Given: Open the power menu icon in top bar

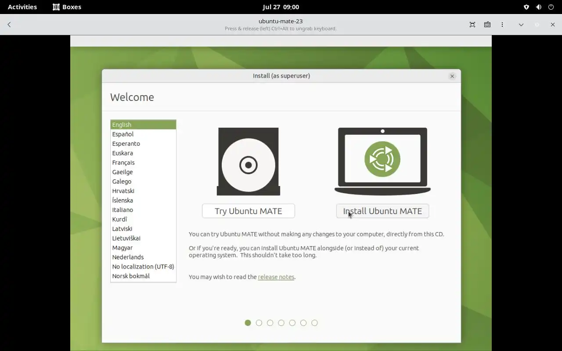Looking at the screenshot, I should pos(551,7).
